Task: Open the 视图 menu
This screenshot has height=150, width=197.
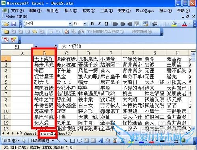Action: point(53,11)
